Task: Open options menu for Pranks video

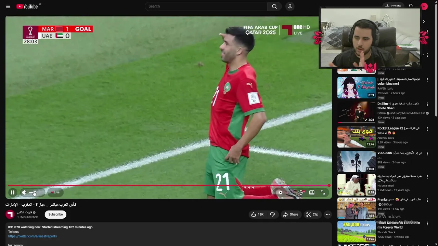Action: (x=427, y=200)
